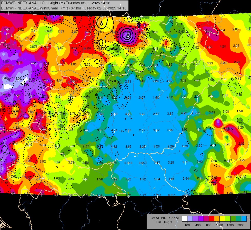The height and width of the screenshot is (230, 251).
Task: Click the wind shear value 0.745
Action: [157, 195]
